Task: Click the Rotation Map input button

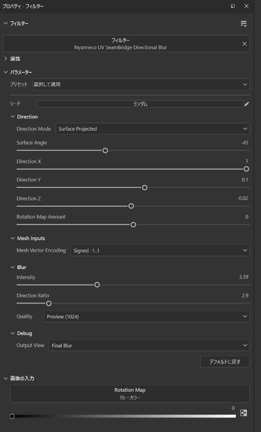Action: pyautogui.click(x=130, y=394)
